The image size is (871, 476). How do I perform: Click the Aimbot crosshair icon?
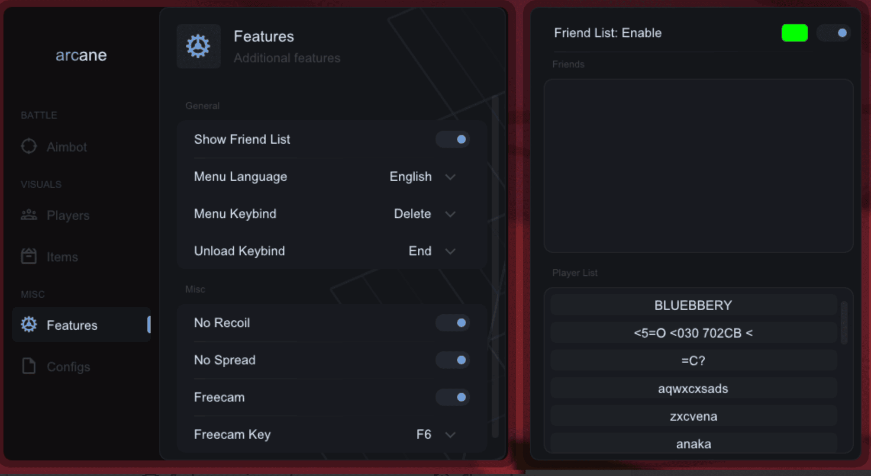29,146
